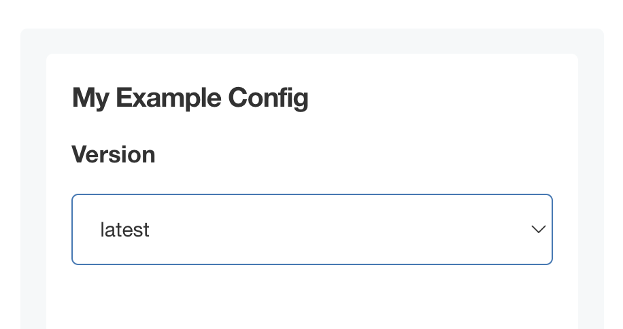Click blank space right of the config title
The image size is (623, 329).
tap(442, 99)
